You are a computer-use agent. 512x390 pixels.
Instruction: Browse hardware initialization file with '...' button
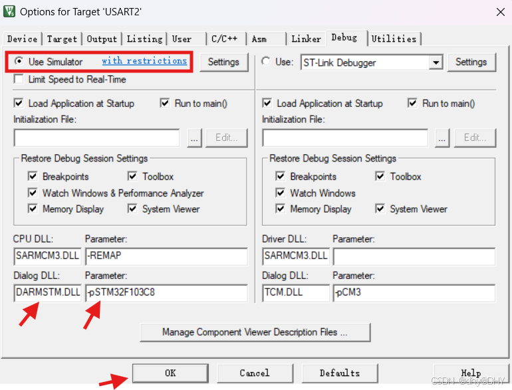[442, 138]
